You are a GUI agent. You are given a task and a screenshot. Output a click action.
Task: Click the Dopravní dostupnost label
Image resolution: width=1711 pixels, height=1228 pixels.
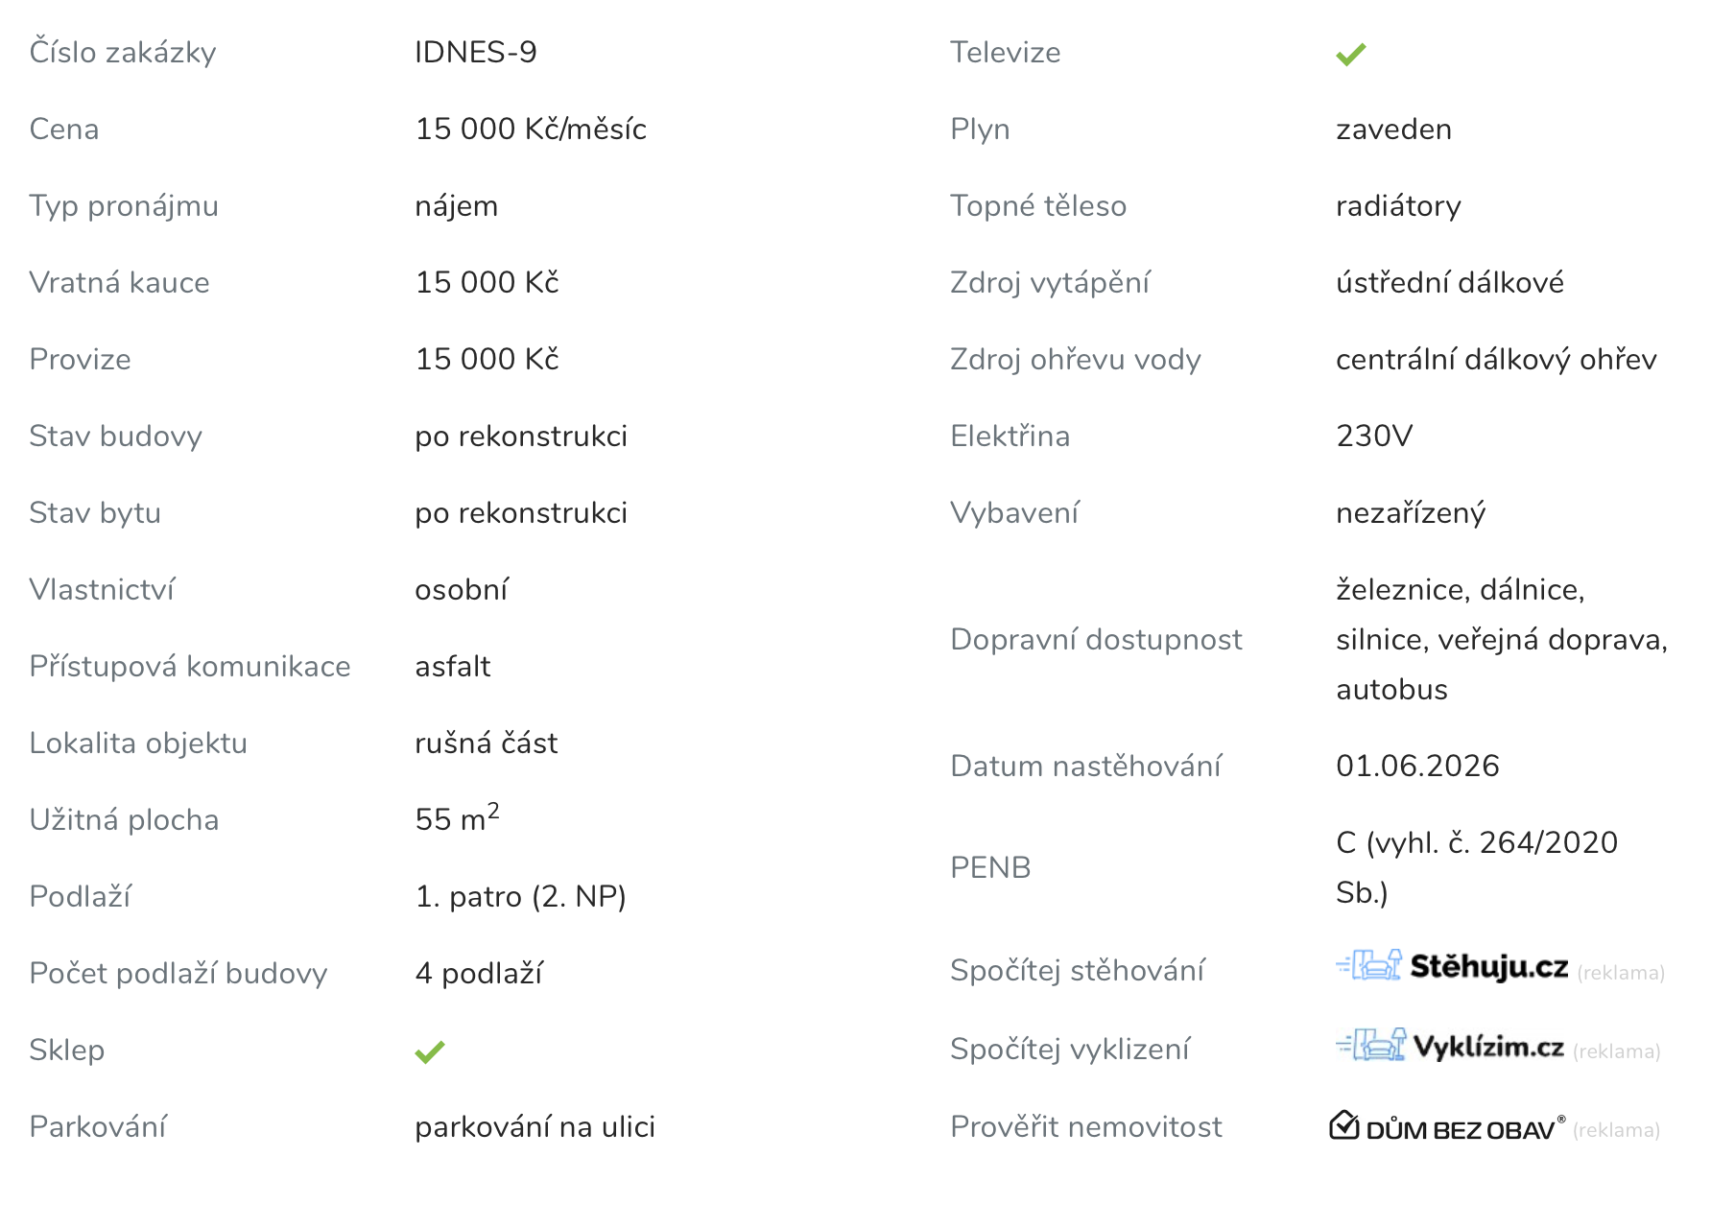[x=1095, y=639]
